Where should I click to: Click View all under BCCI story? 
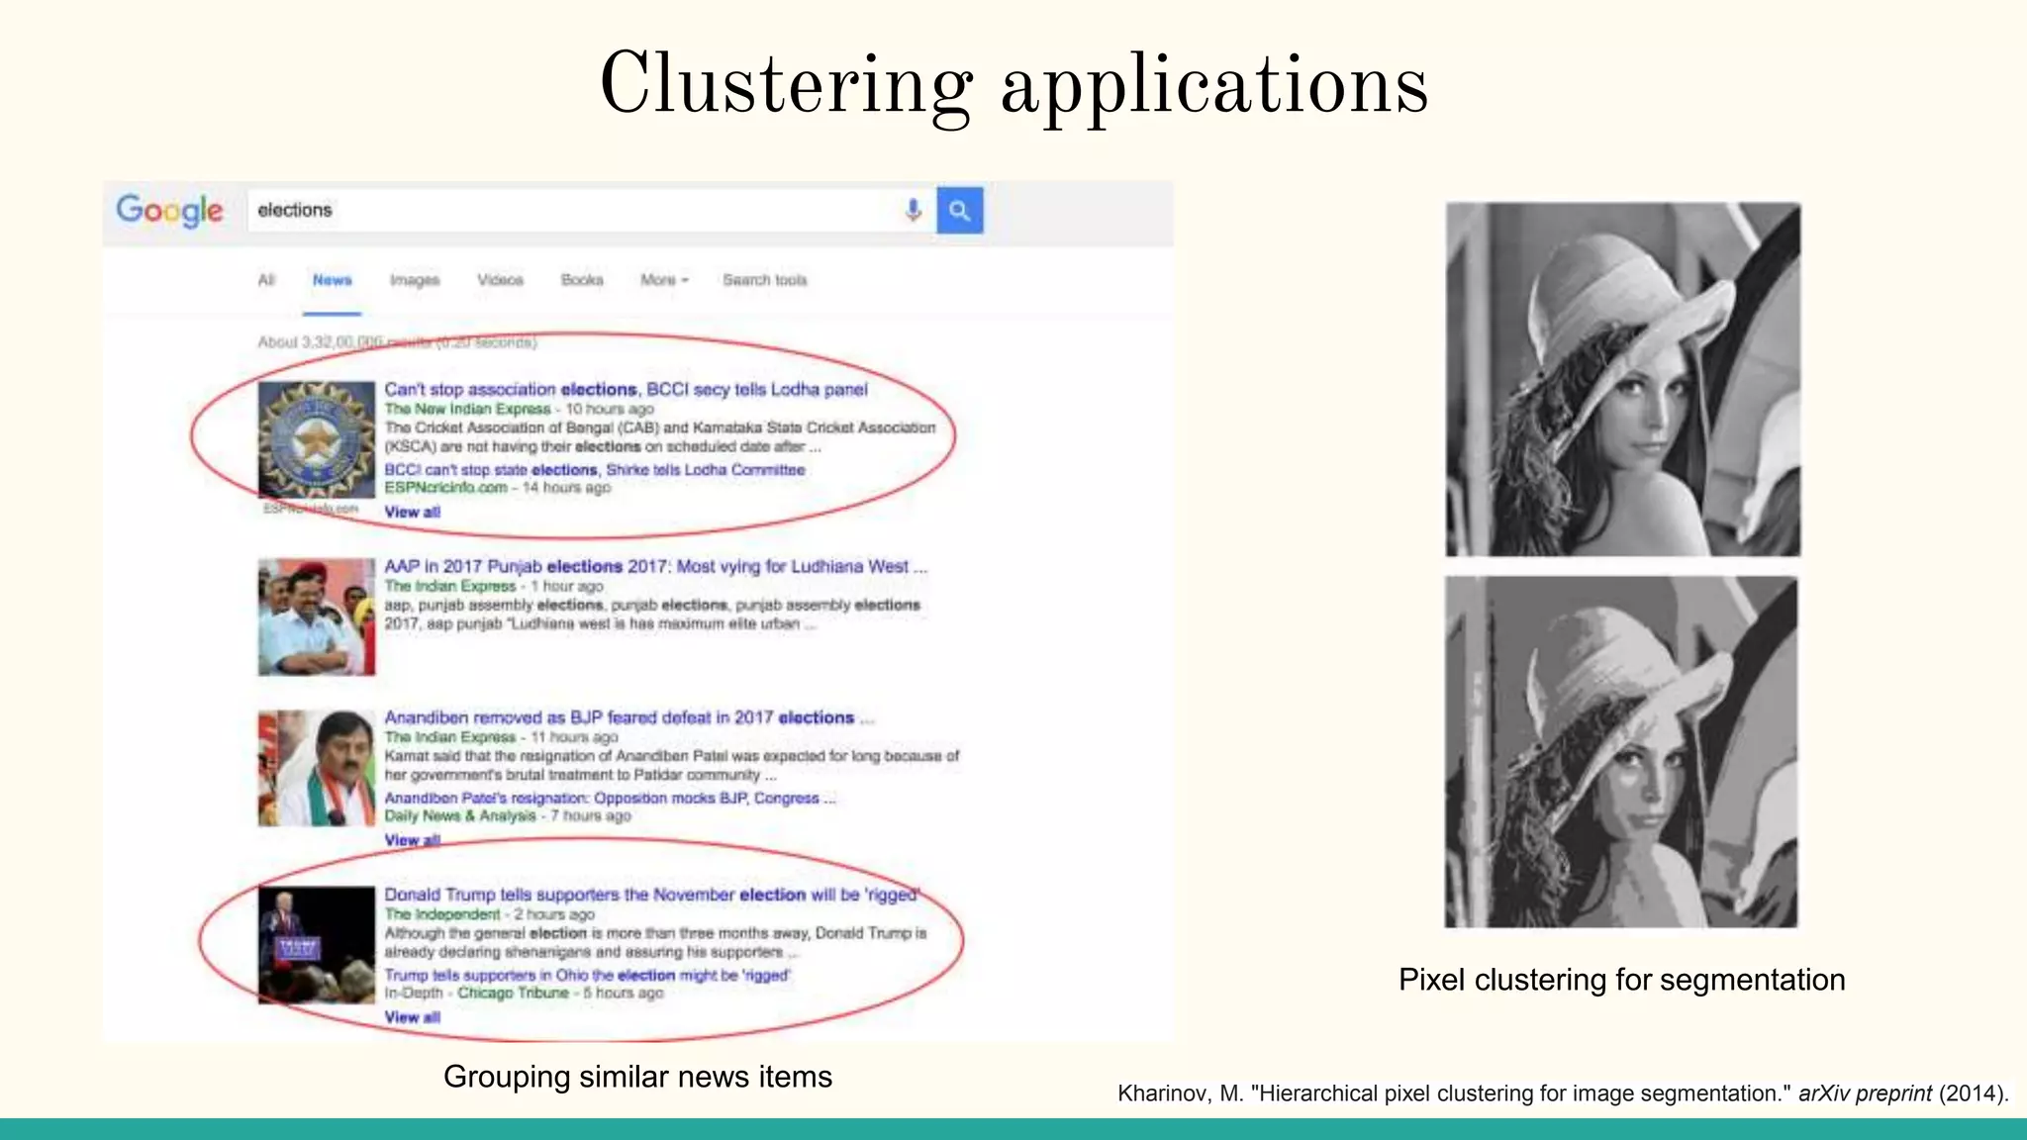[412, 512]
